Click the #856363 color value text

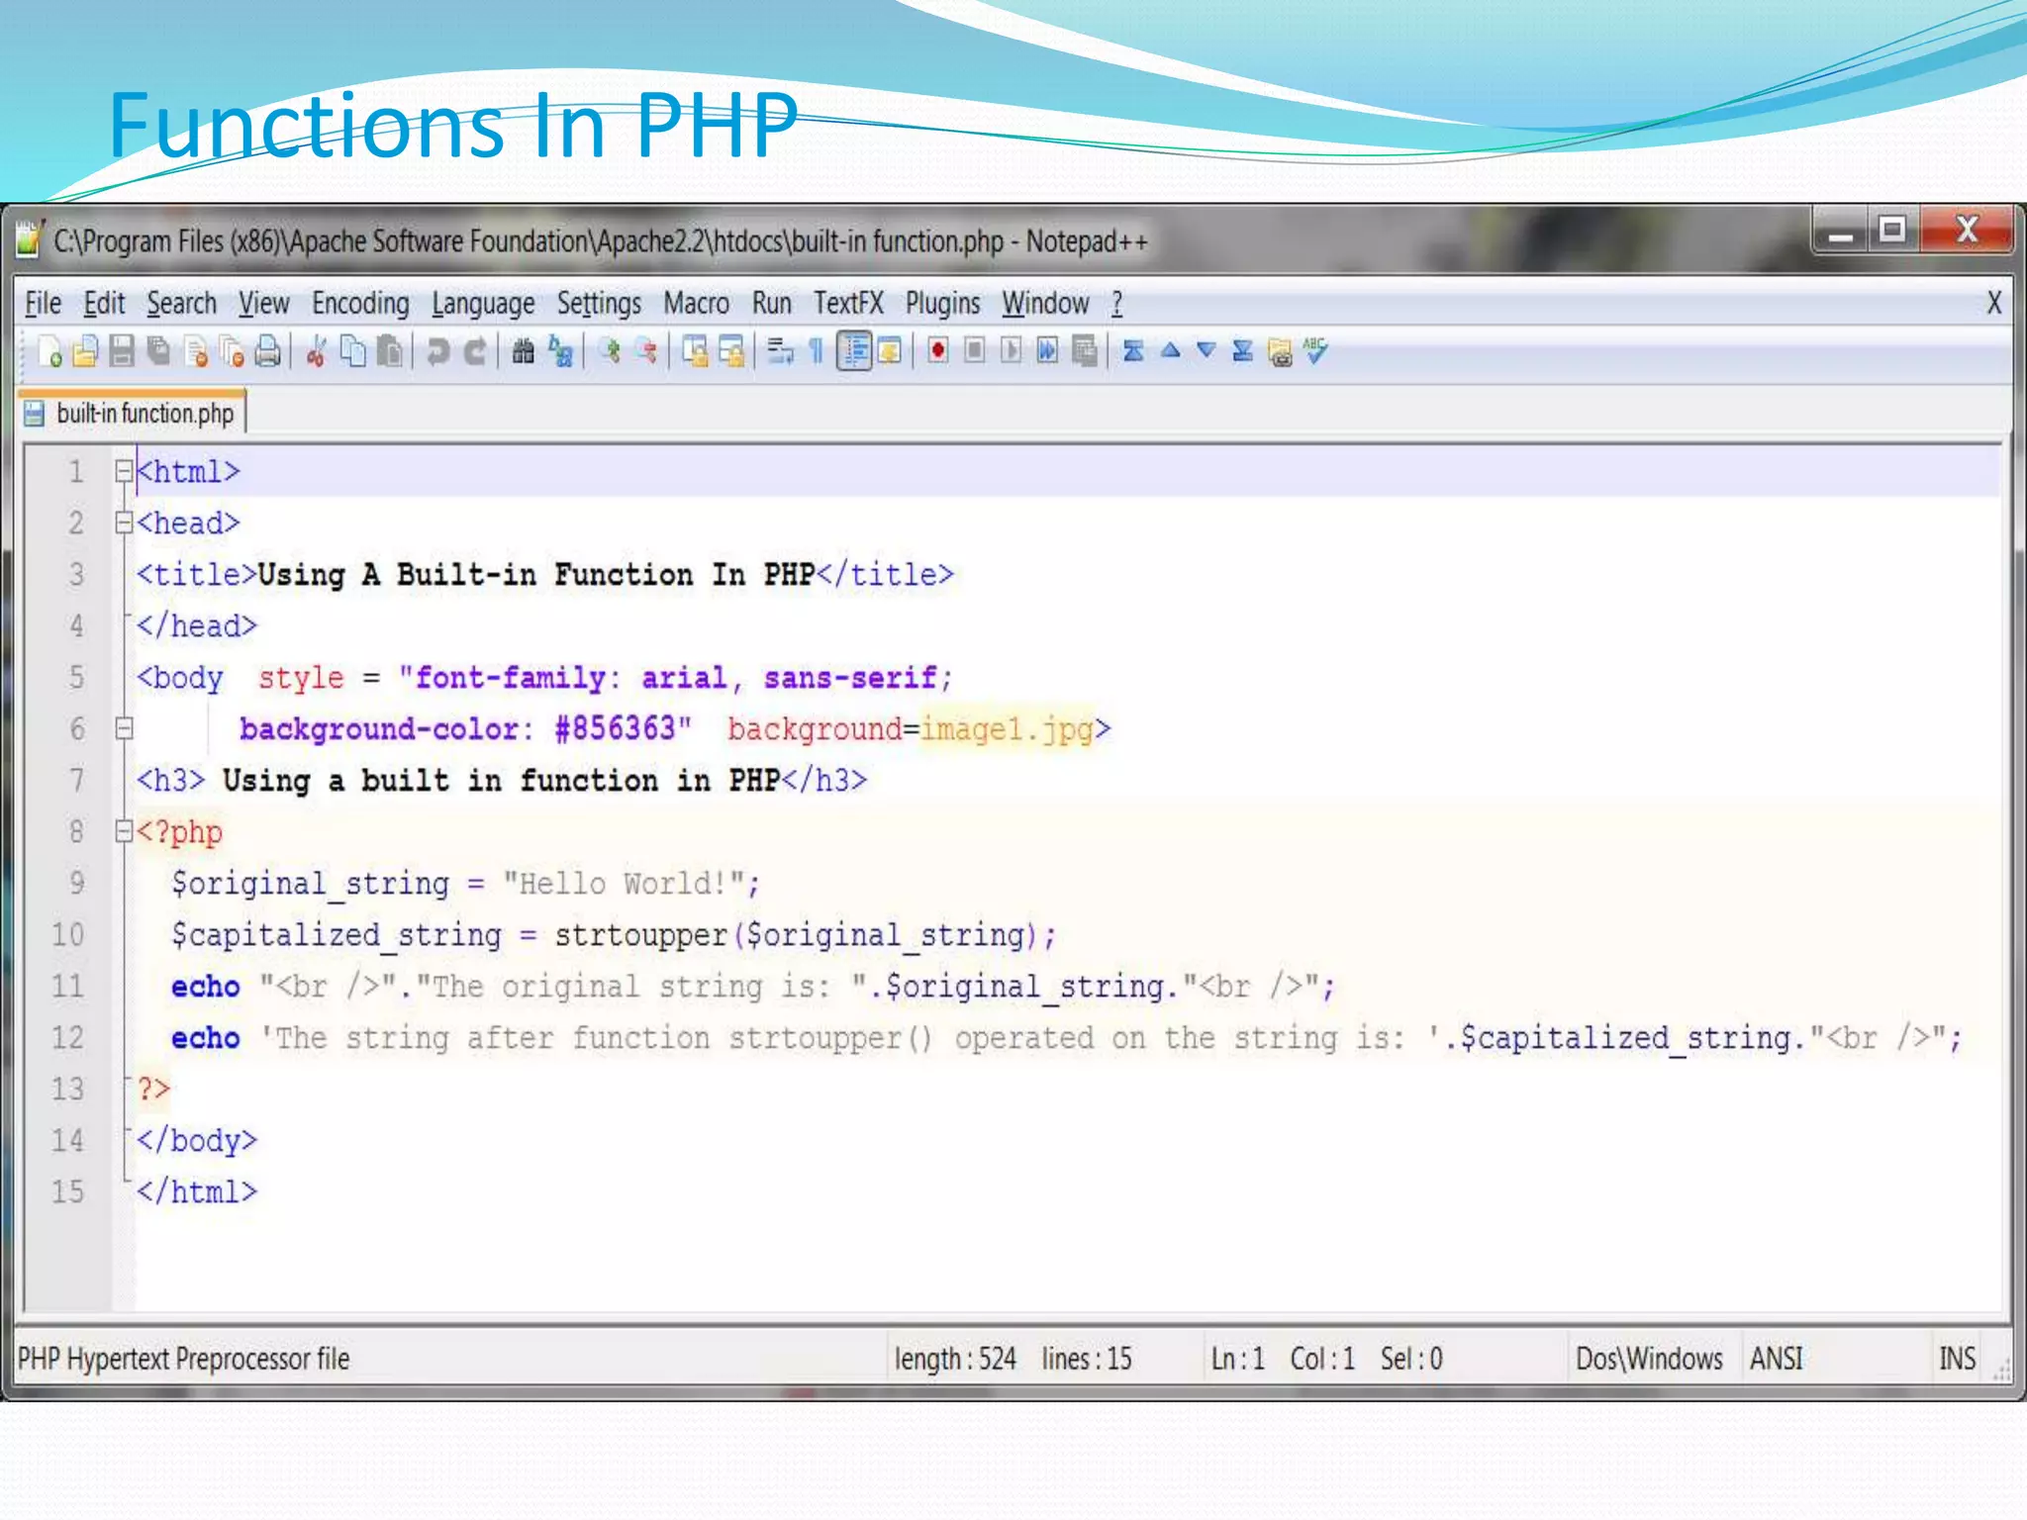[615, 729]
